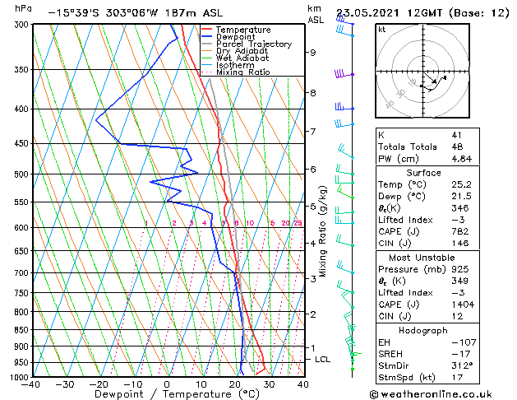This screenshot has width=517, height=400.
Task: Click the weatheronline.co.uk copyright link
Action: coord(431,394)
